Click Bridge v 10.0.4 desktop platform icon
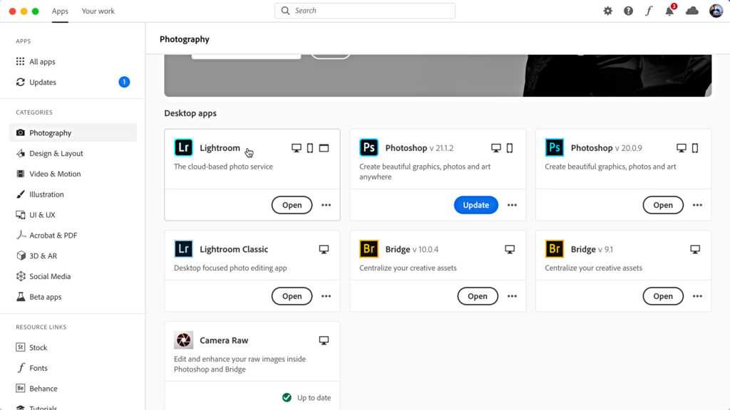Image resolution: width=730 pixels, height=410 pixels. (x=510, y=249)
